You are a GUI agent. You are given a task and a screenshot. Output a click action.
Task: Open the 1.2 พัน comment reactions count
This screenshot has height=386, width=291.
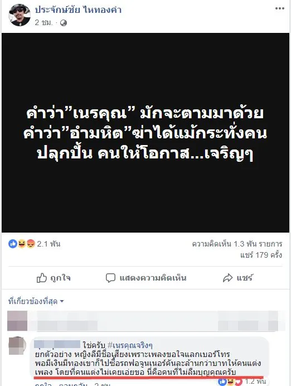click(x=256, y=382)
